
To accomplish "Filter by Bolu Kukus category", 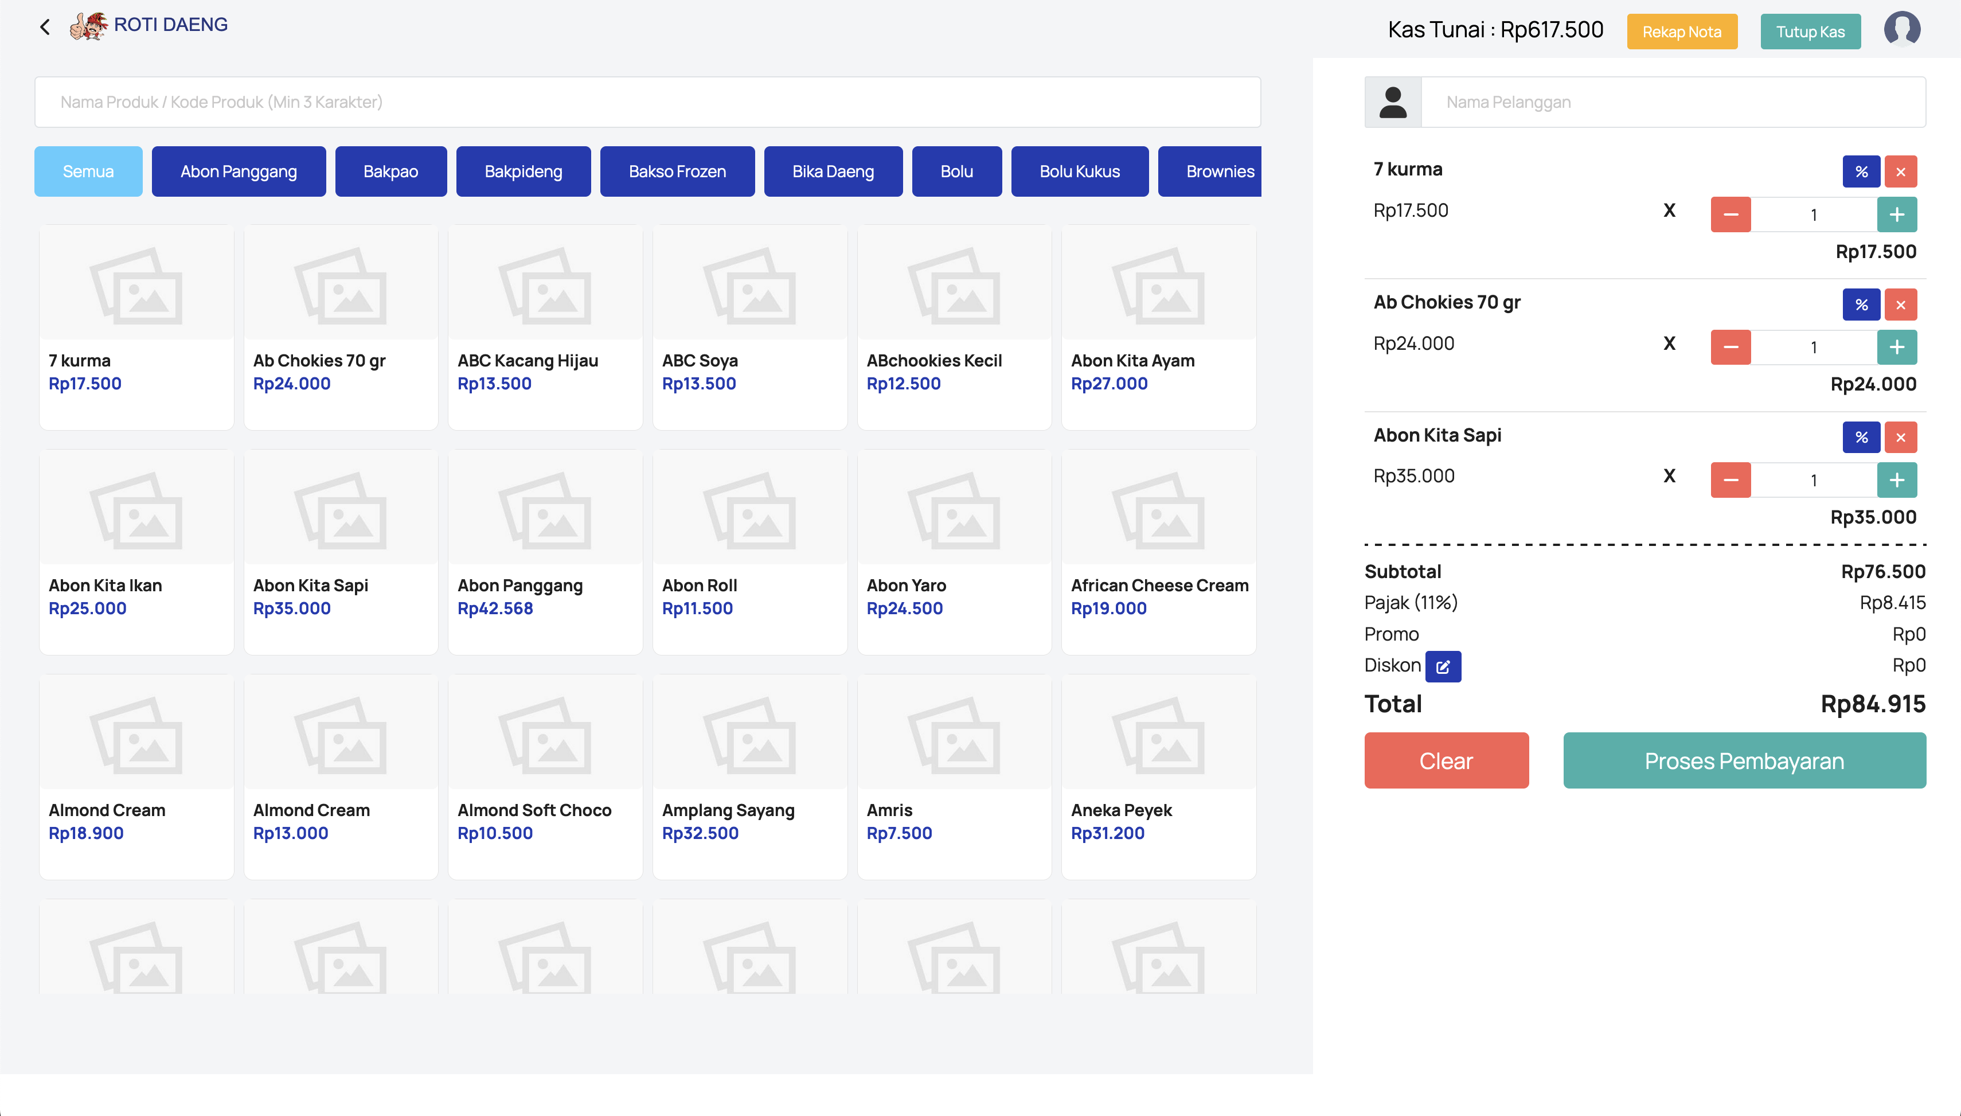I will pyautogui.click(x=1079, y=171).
